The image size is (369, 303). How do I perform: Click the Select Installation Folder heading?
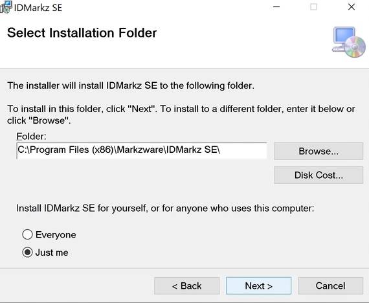[x=82, y=33]
